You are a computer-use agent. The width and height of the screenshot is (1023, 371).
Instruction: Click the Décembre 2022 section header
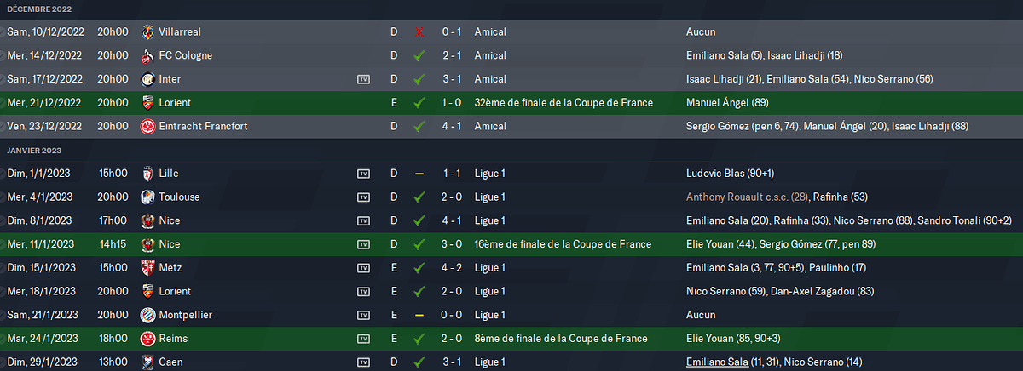pos(39,9)
